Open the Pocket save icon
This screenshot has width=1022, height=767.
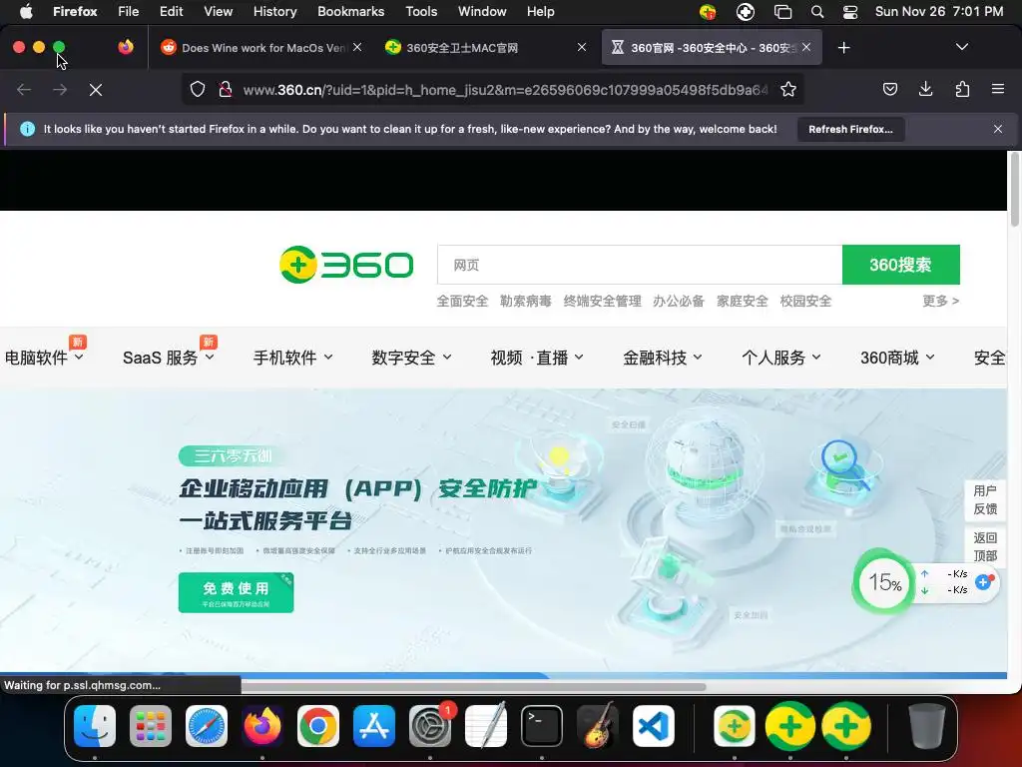889,89
